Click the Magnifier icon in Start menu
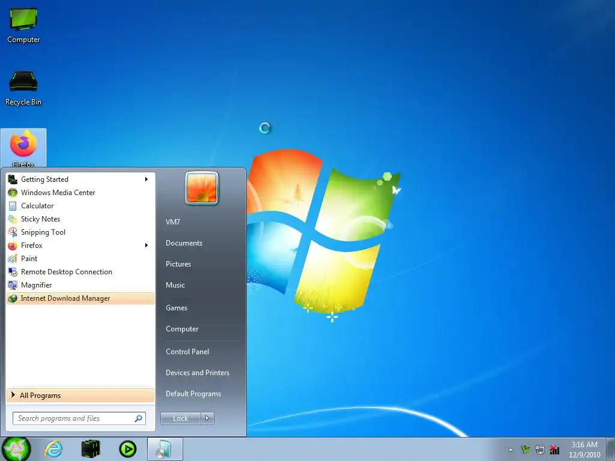Viewport: 615px width, 461px height. pyautogui.click(x=13, y=285)
